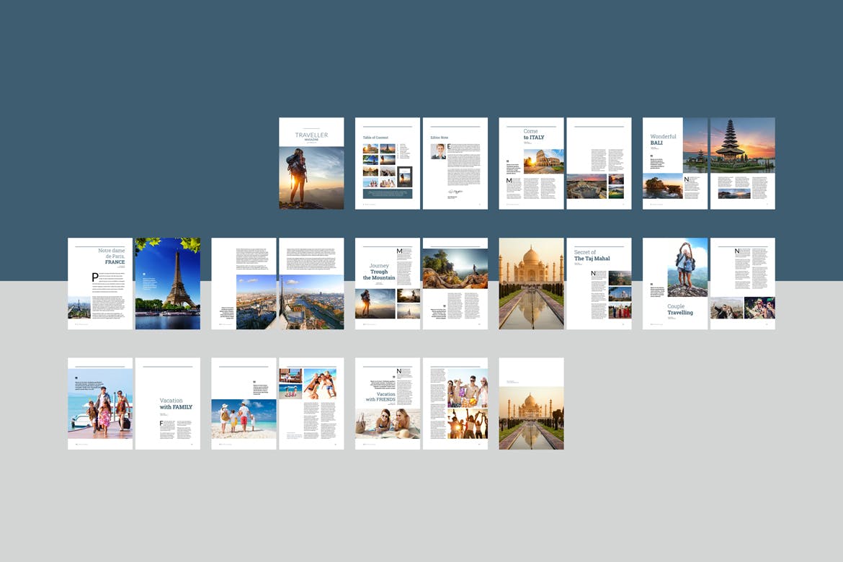Open the TRAVELLER MAGAZINE cover page
The image size is (843, 562).
coord(311,163)
